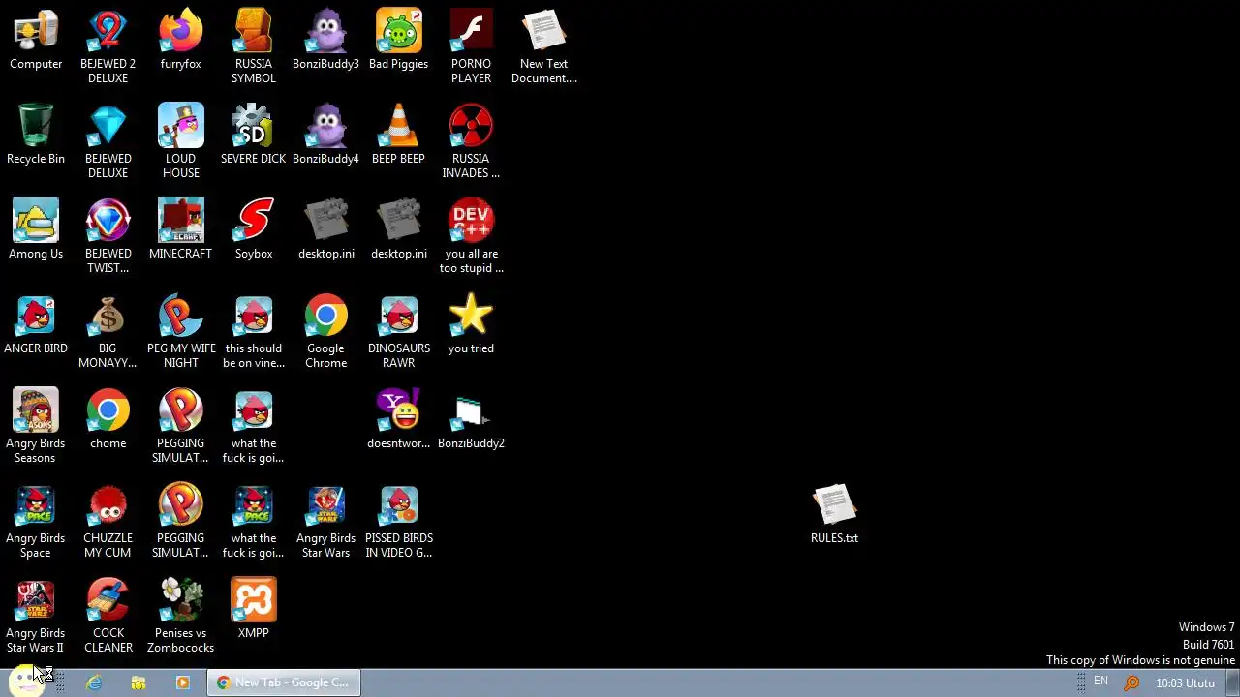Select the 'you tried' star icon
Screen dimensions: 1240x697
click(471, 317)
